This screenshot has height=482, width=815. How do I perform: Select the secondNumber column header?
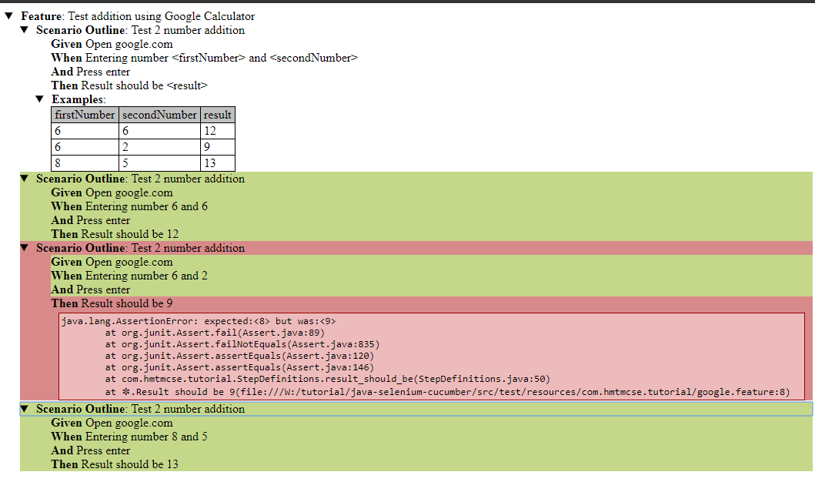tap(159, 114)
